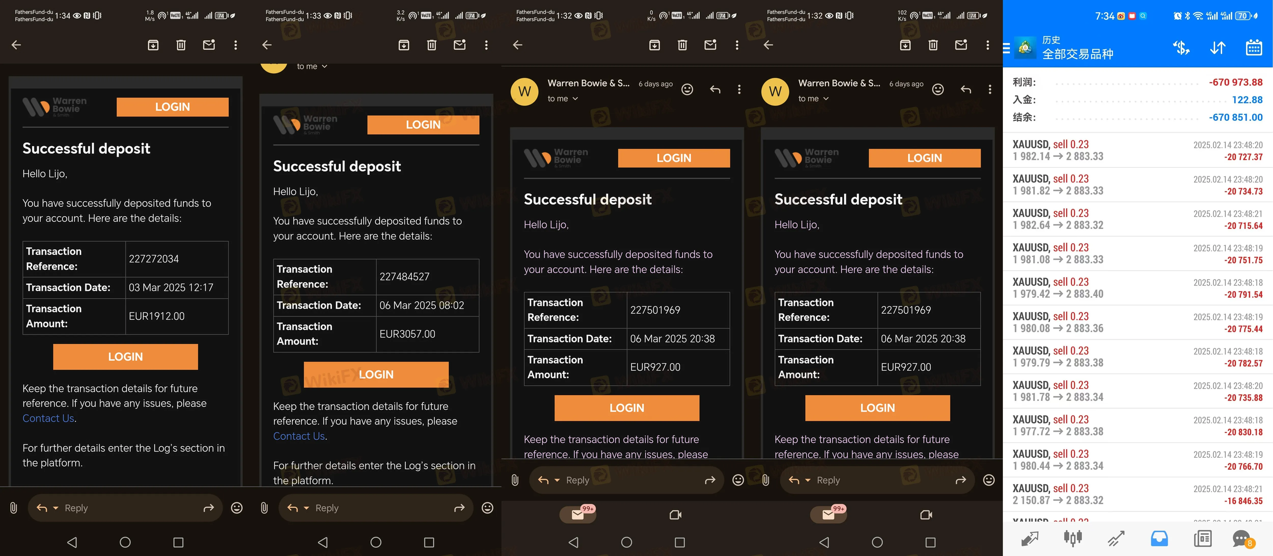This screenshot has width=1273, height=556.
Task: Open the Quotes tab in the trading app
Action: point(1029,538)
